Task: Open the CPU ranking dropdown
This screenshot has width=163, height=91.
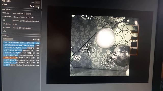Action: click(x=8, y=39)
